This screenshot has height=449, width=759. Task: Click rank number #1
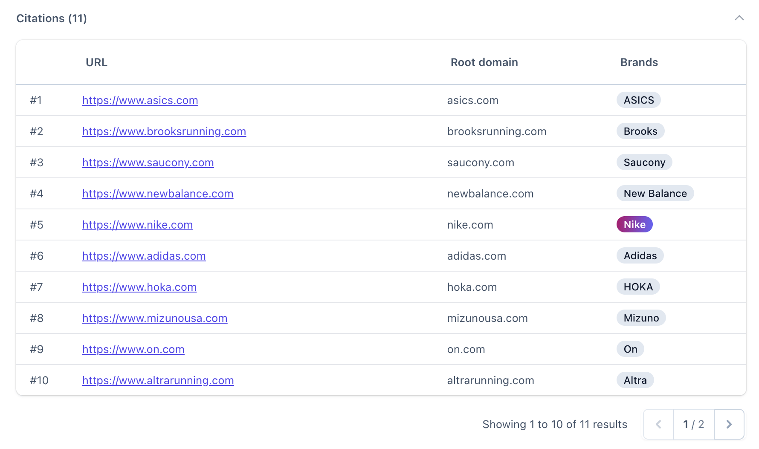pyautogui.click(x=36, y=100)
